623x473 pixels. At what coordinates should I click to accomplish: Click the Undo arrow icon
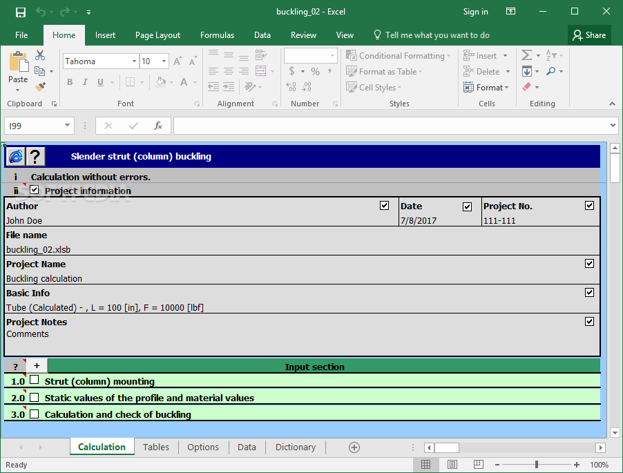coord(41,12)
